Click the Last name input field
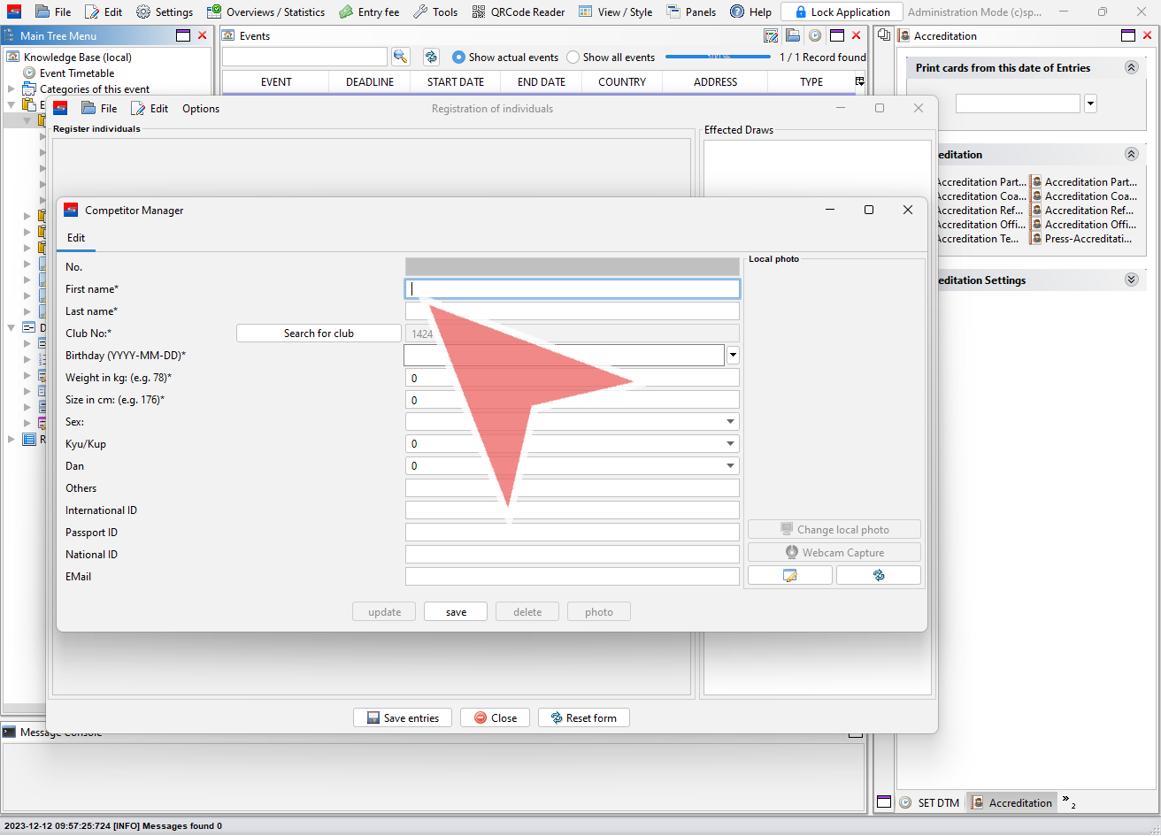The width and height of the screenshot is (1161, 836). click(x=572, y=311)
